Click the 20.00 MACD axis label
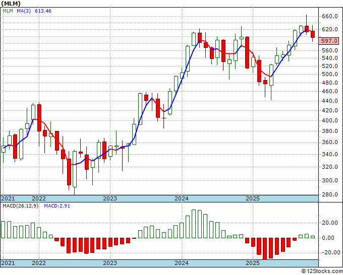343x275 pixels. click(x=329, y=223)
